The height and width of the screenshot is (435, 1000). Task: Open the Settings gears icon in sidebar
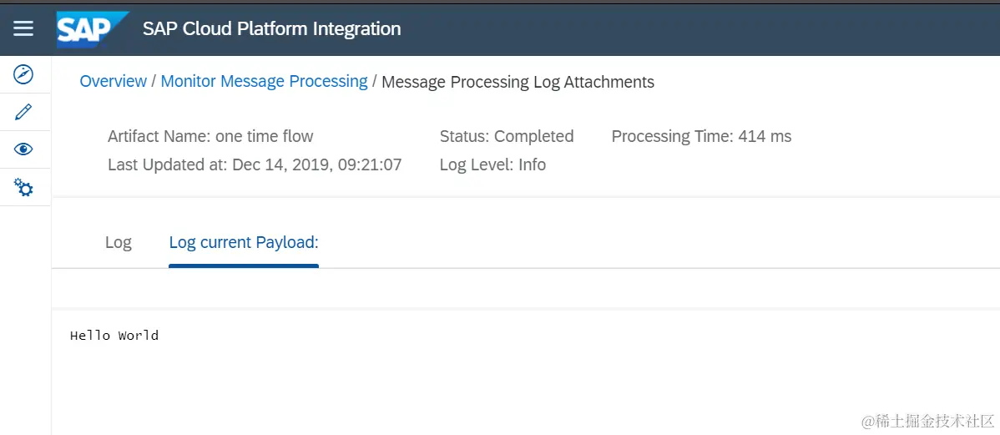tap(23, 187)
